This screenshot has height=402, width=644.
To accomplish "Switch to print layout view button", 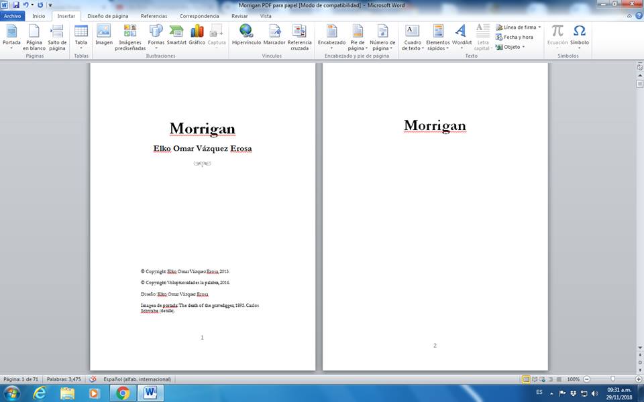I will 526,379.
